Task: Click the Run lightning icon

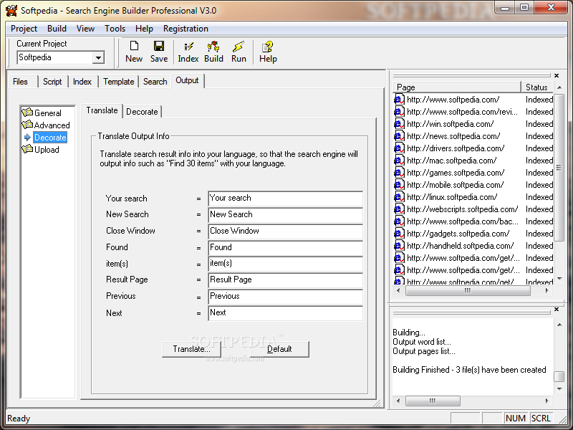Action: click(x=239, y=47)
